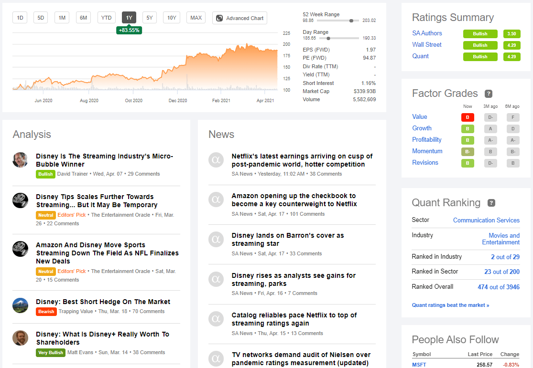533x368 pixels.
Task: Open Movies and Entertainment industry link
Action: (500, 239)
